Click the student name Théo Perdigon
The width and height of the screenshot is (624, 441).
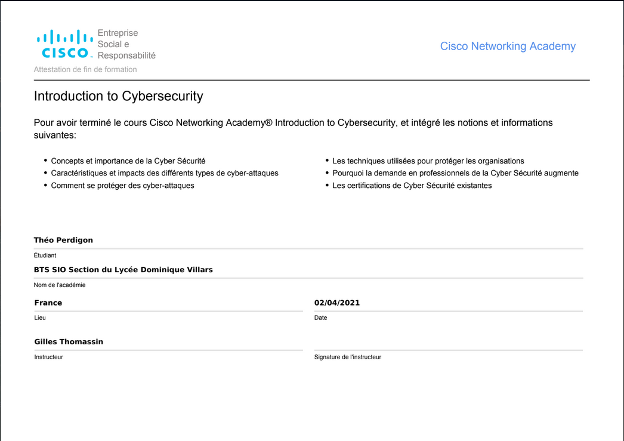[63, 240]
